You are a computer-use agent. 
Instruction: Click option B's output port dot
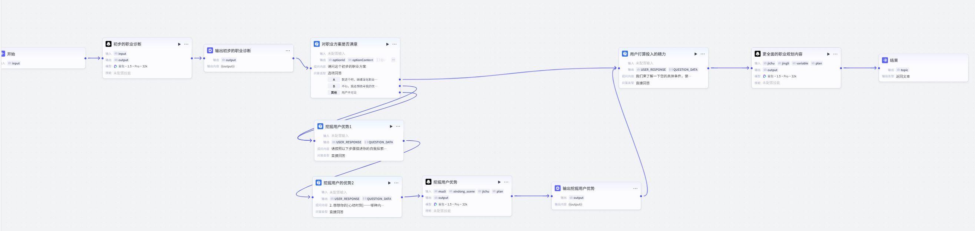click(x=400, y=86)
